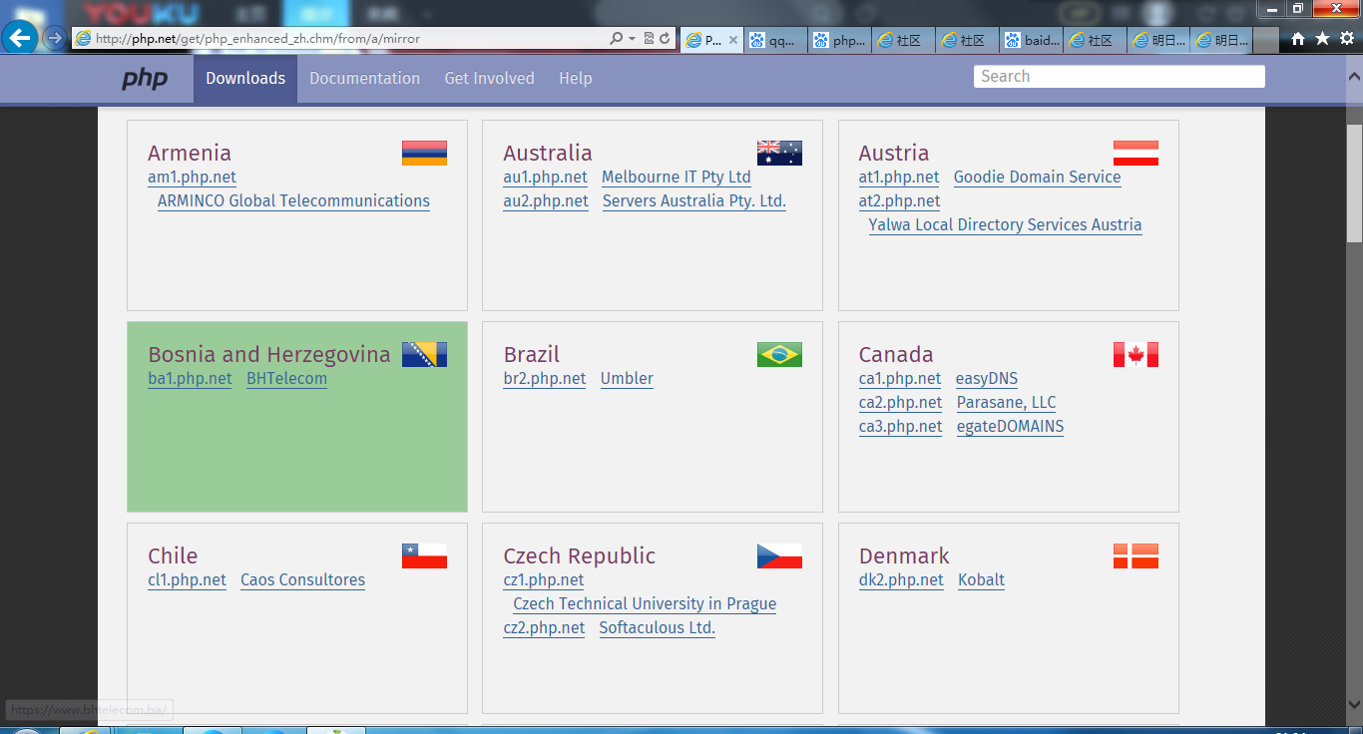Choose the ca3.php.net mirror link

901,427
